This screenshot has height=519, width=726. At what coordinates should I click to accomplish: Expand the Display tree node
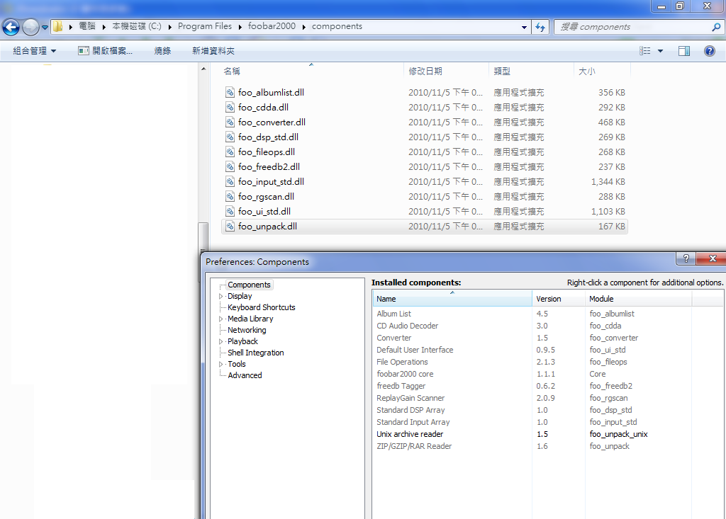click(221, 297)
